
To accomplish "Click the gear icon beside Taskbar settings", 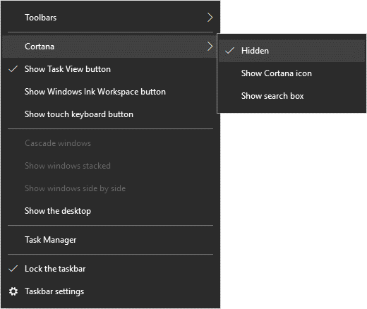I will coord(13,291).
